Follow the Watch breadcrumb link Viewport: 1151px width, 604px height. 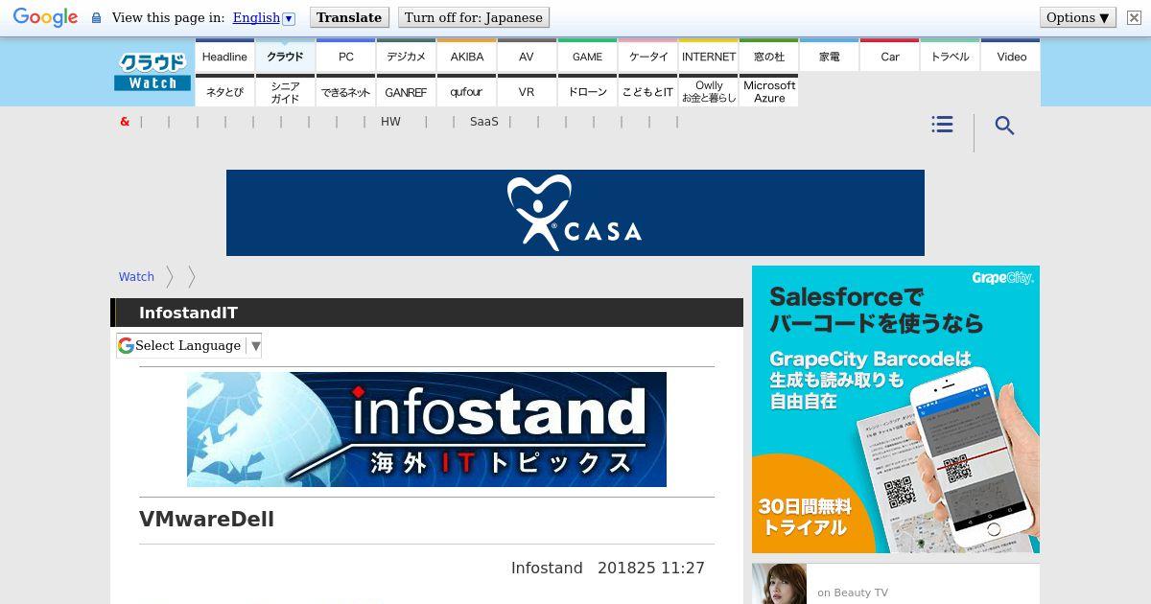[136, 276]
